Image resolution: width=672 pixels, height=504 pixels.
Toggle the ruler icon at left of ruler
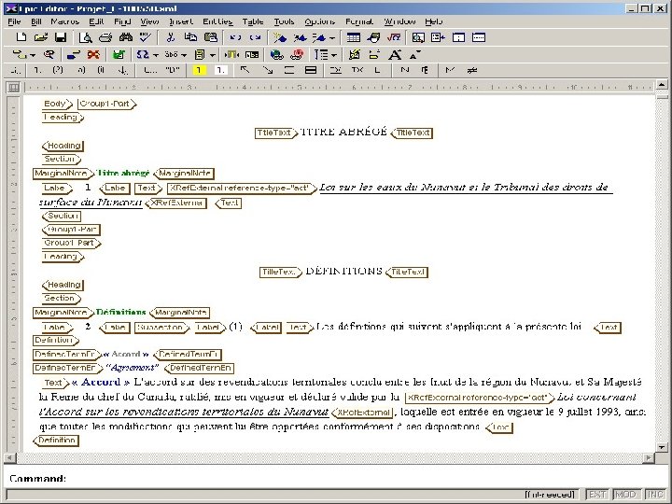[x=14, y=88]
